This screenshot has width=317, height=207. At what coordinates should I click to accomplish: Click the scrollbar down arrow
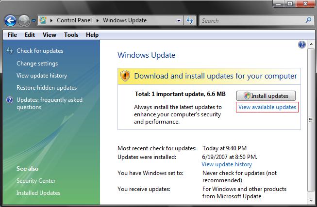311,201
